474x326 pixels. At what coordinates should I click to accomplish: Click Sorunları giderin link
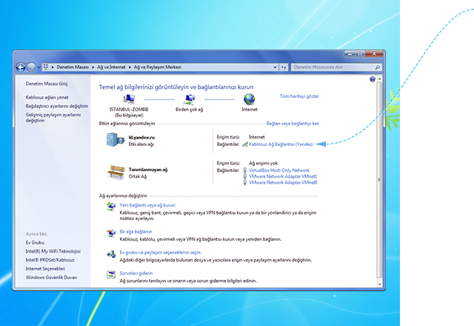coord(136,273)
